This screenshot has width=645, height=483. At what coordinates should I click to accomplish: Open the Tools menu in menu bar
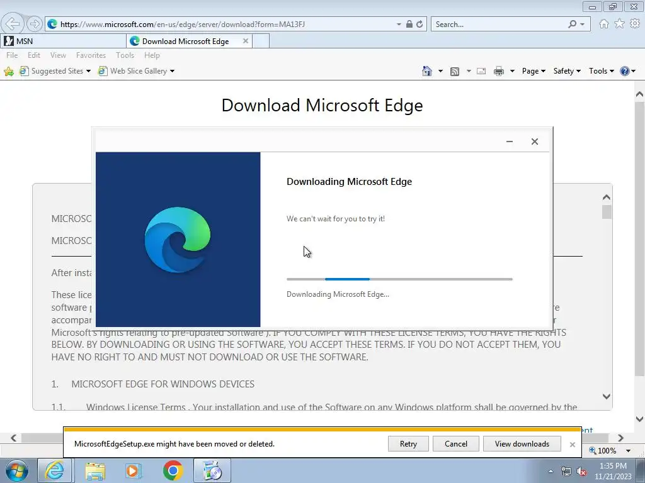click(x=125, y=55)
